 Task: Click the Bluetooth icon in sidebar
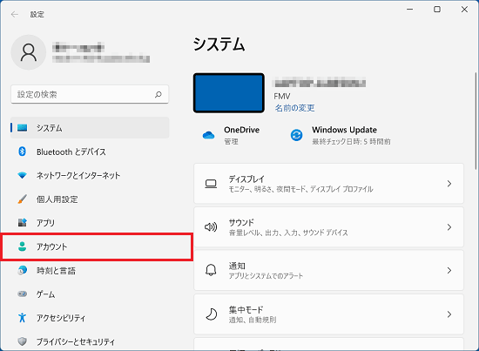pyautogui.click(x=22, y=152)
